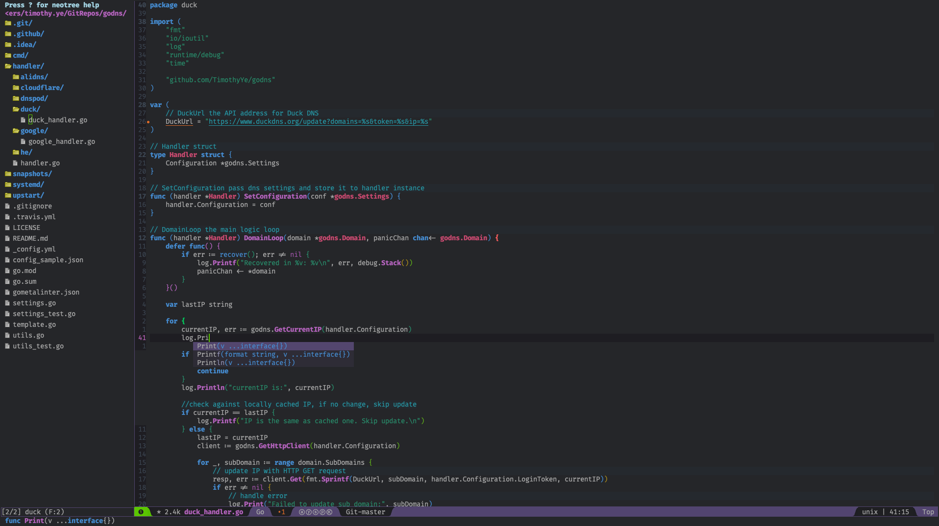Screen dimensions: 939x526
Task: Expand the cloudflare/ folder icon
Action: [16, 88]
